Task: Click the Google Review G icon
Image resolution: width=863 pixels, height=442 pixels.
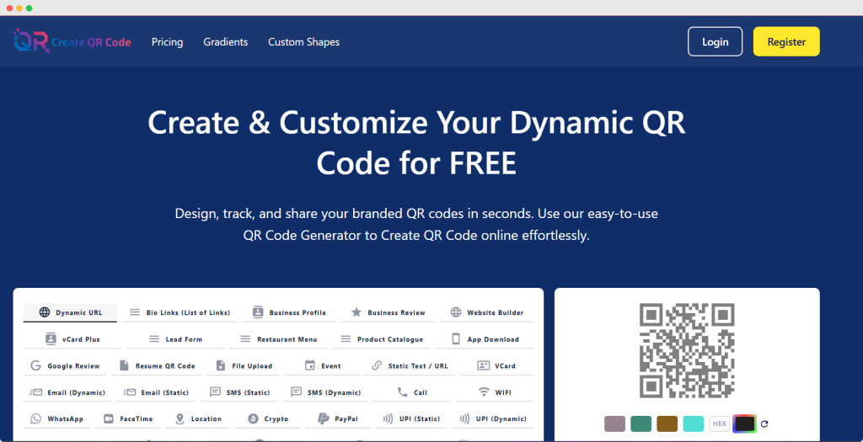Action: coord(35,365)
